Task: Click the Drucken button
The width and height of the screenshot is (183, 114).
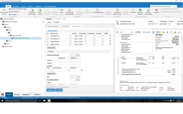Action: [59, 90]
